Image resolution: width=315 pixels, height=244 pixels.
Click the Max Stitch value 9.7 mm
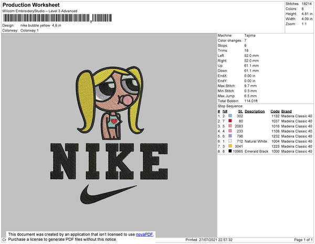pos(250,86)
